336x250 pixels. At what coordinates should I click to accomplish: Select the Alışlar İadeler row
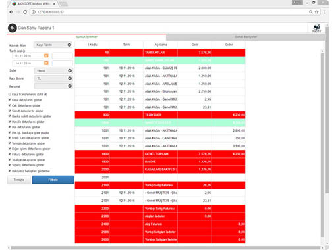160,216
